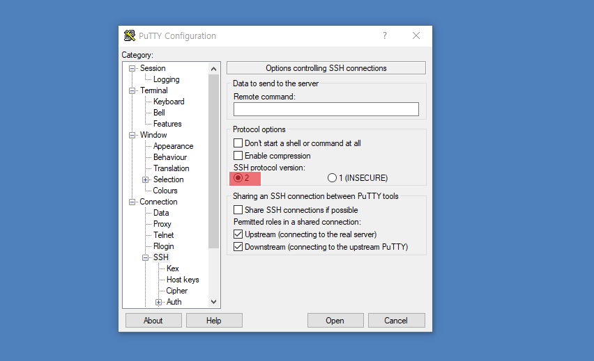Collapse the Window tree node
594x361 pixels.
click(x=132, y=136)
